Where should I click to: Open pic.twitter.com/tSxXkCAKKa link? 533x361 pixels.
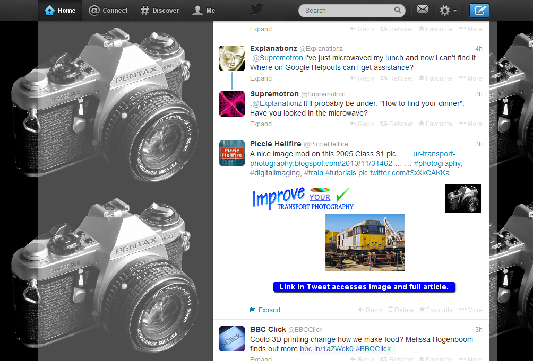tap(404, 173)
